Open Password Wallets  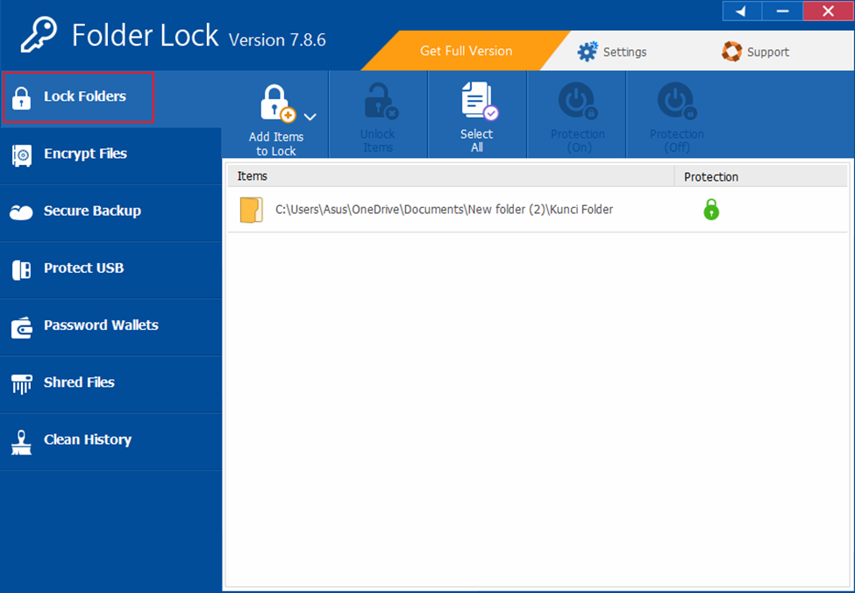[x=110, y=326]
